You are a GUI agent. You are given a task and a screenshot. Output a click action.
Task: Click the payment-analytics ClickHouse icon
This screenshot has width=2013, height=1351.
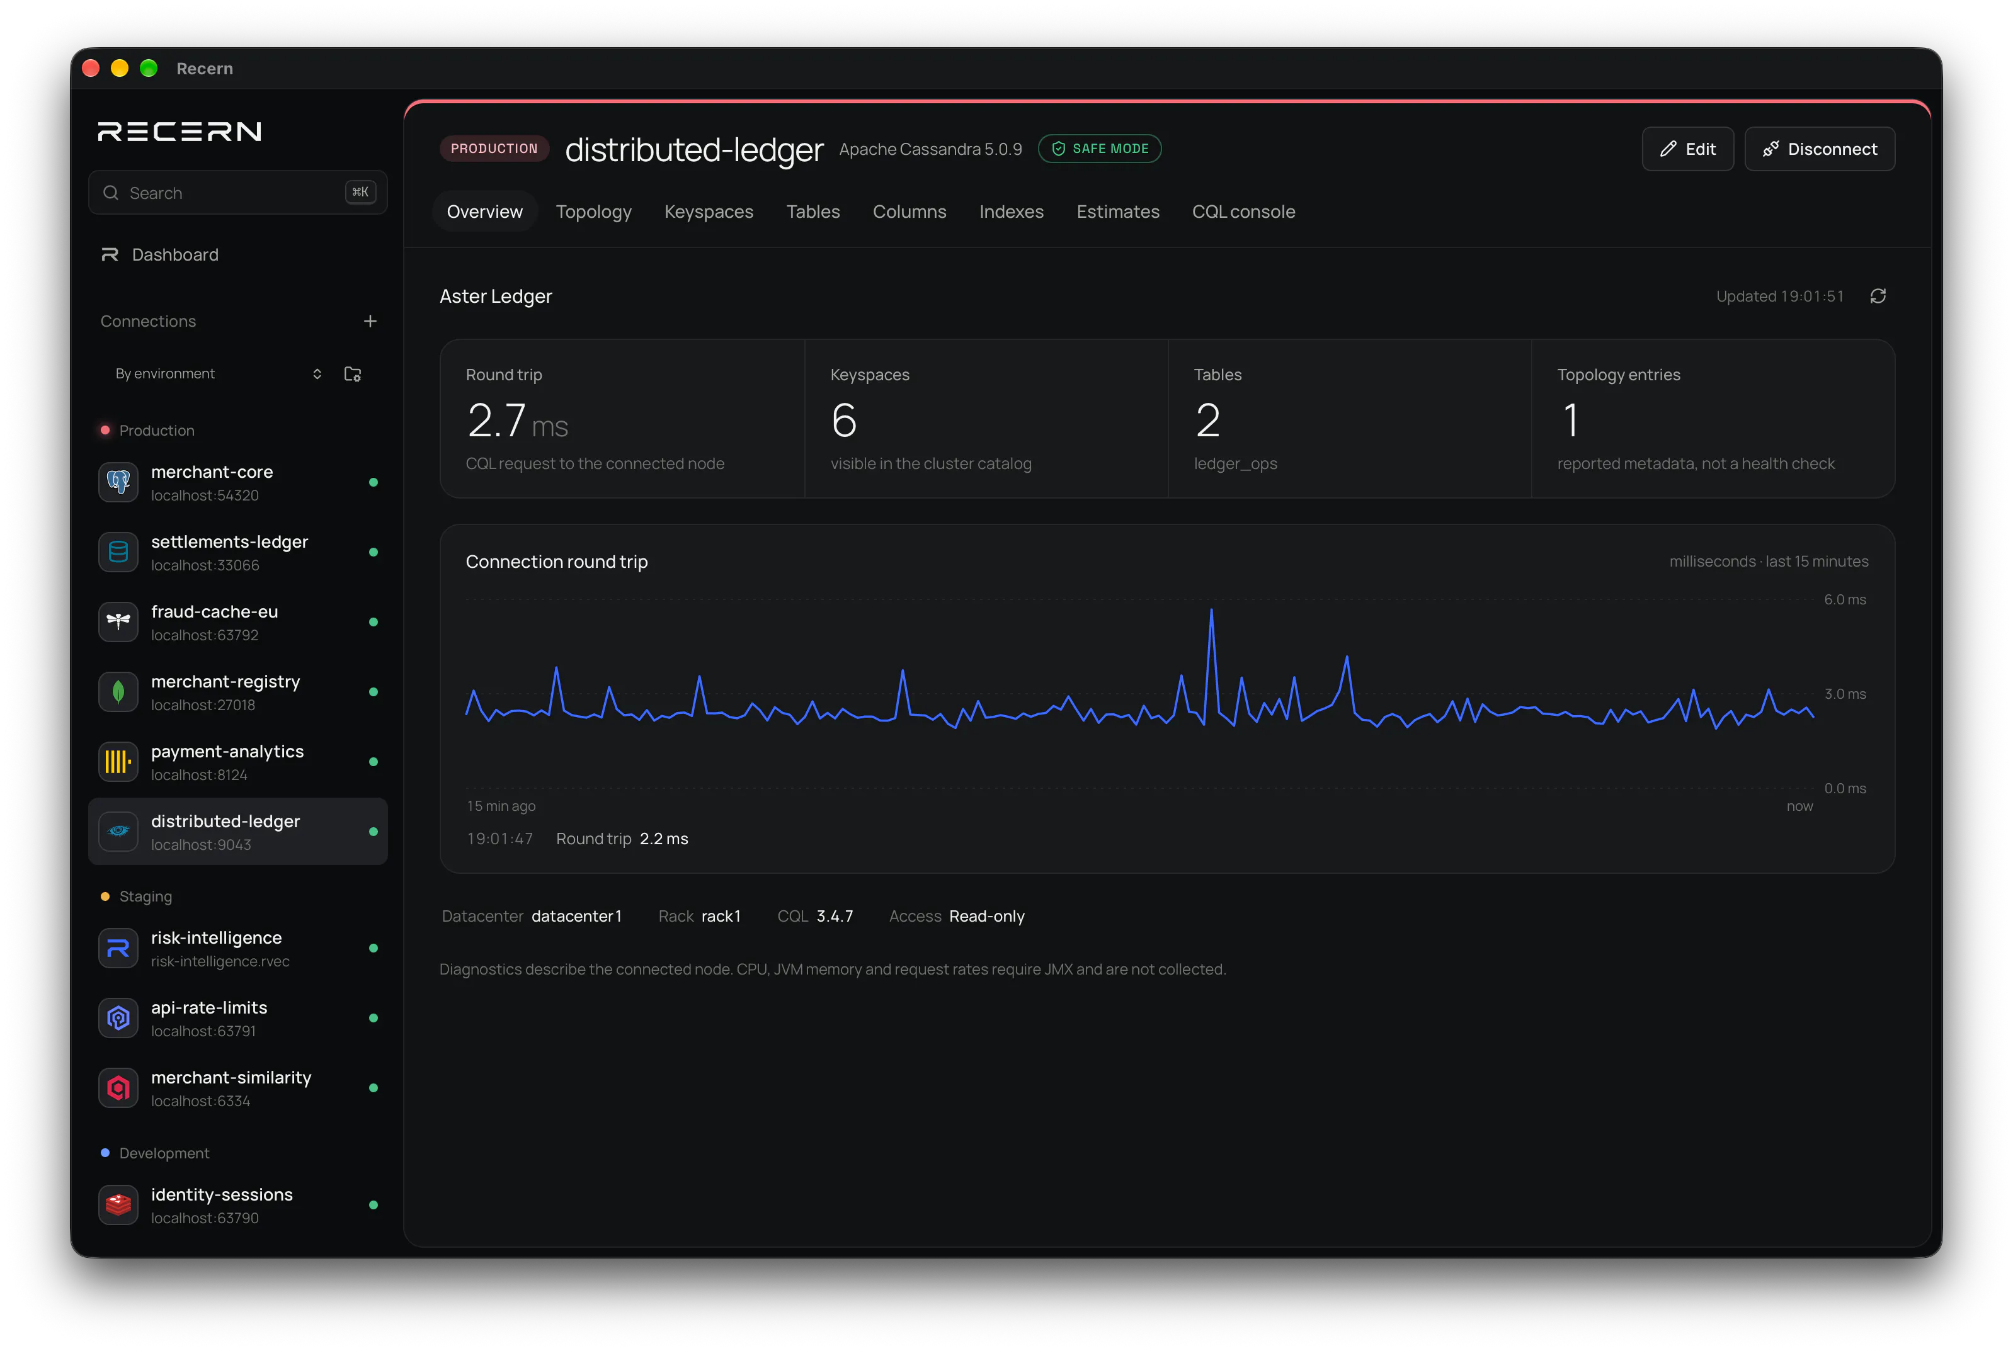point(118,762)
